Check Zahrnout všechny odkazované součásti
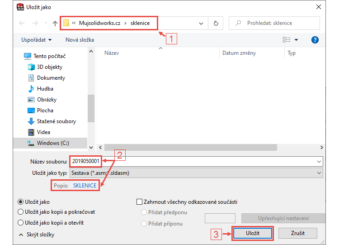This screenshot has height=245, width=339. [140, 202]
